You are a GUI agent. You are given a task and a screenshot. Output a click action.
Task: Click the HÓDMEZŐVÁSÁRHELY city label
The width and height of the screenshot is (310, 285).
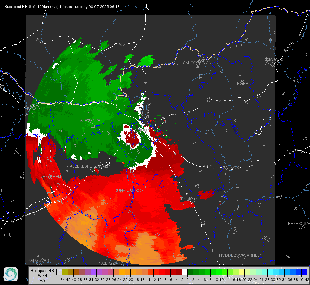tap(240, 255)
